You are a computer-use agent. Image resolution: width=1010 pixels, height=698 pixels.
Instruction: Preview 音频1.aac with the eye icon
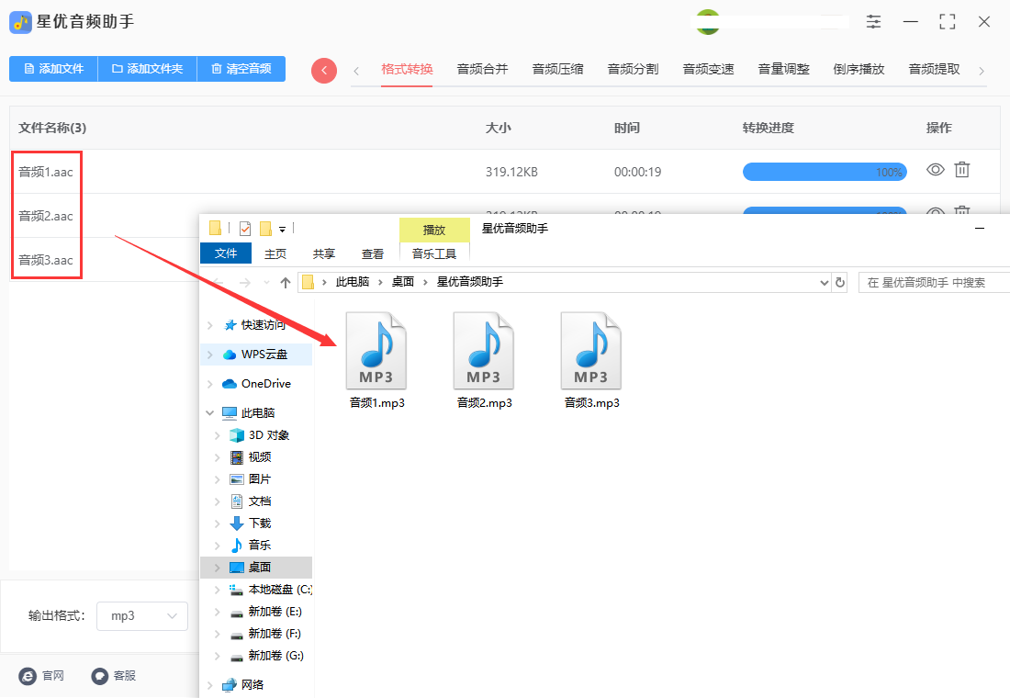pyautogui.click(x=936, y=170)
